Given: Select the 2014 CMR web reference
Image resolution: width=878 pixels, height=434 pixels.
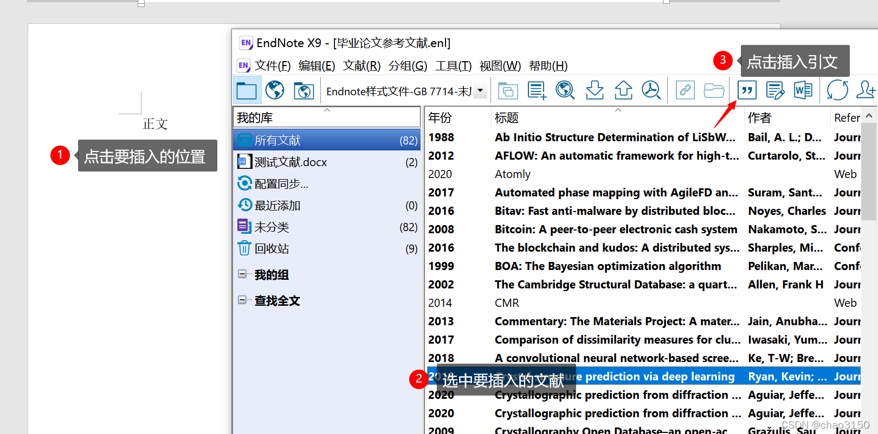Looking at the screenshot, I should coord(643,303).
